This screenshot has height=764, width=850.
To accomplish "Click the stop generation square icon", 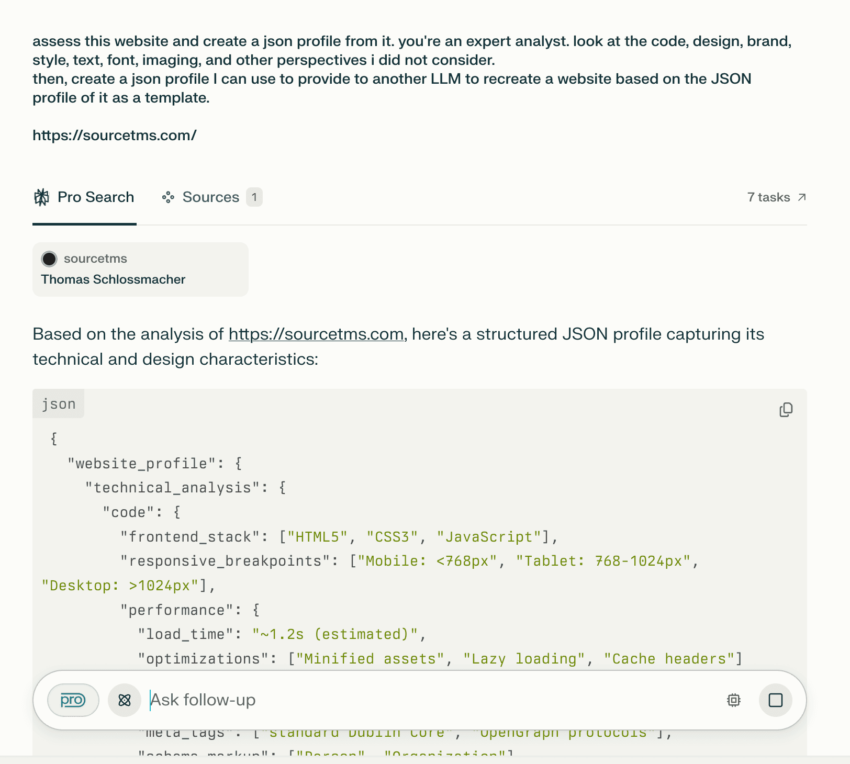I will (775, 700).
